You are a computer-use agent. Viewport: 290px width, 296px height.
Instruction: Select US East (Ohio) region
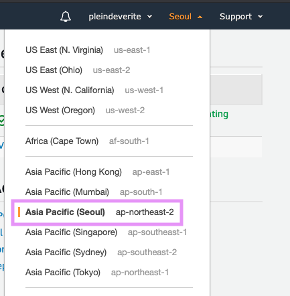pos(78,70)
